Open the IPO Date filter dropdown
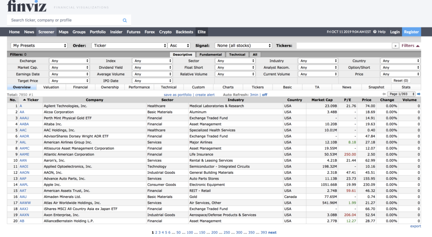This screenshot has height=237, width=432. [152, 81]
